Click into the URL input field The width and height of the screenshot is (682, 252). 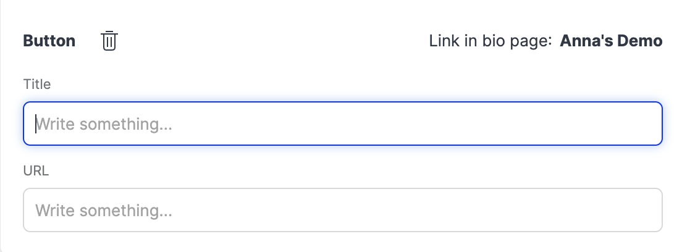coord(343,211)
